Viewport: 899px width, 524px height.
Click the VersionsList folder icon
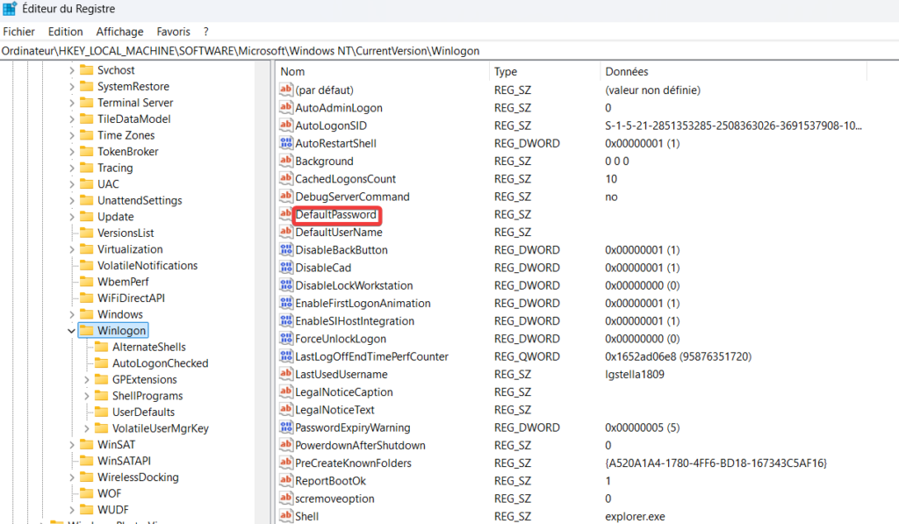(87, 233)
